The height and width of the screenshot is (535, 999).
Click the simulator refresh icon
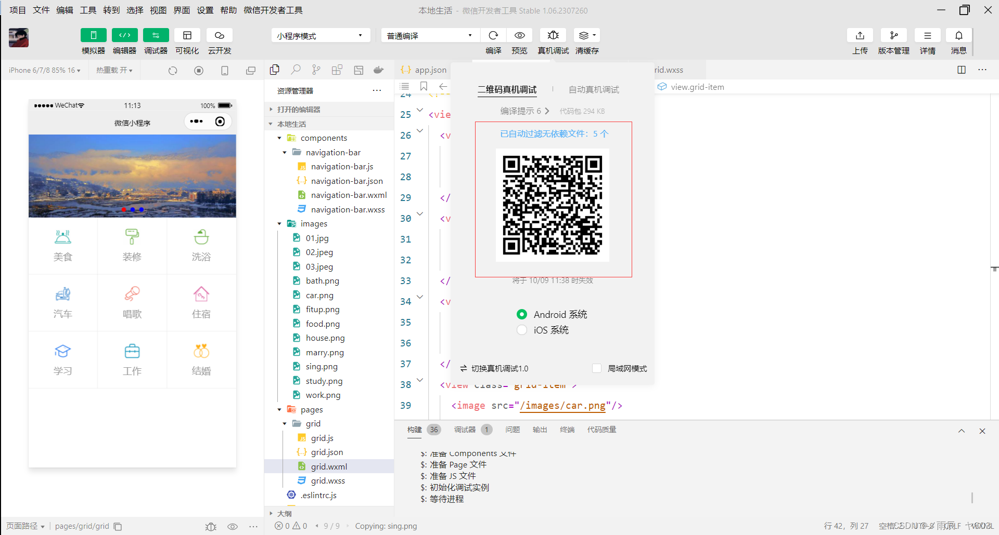coord(173,71)
